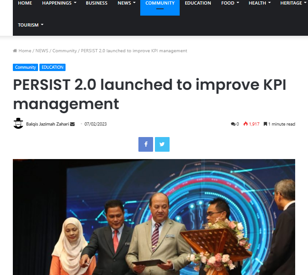The width and height of the screenshot is (308, 275).
Task: Click the bookmark reading time icon
Action: point(265,124)
